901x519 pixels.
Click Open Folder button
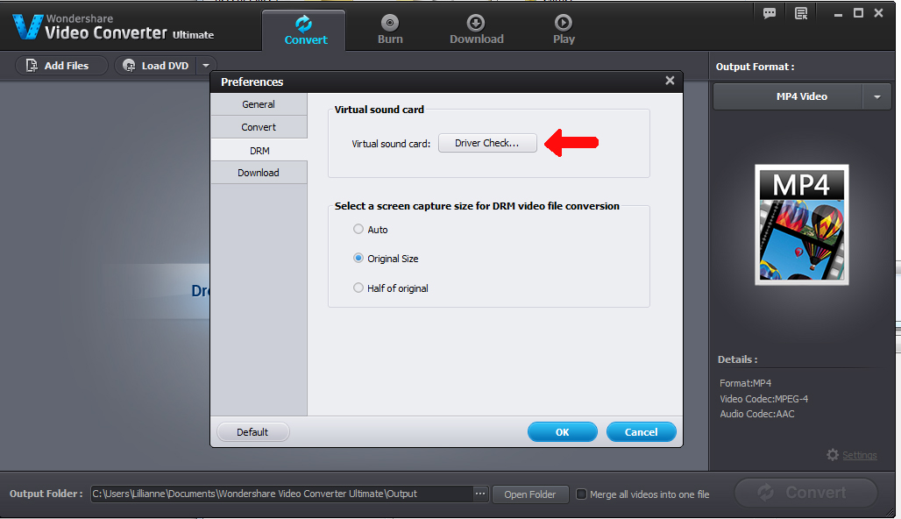[x=529, y=494]
